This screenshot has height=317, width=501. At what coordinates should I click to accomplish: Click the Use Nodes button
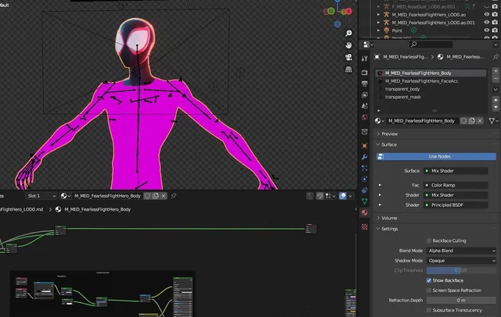point(436,156)
